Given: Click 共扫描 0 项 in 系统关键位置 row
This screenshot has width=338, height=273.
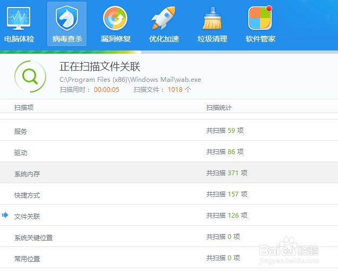Looking at the screenshot, I should [223, 237].
